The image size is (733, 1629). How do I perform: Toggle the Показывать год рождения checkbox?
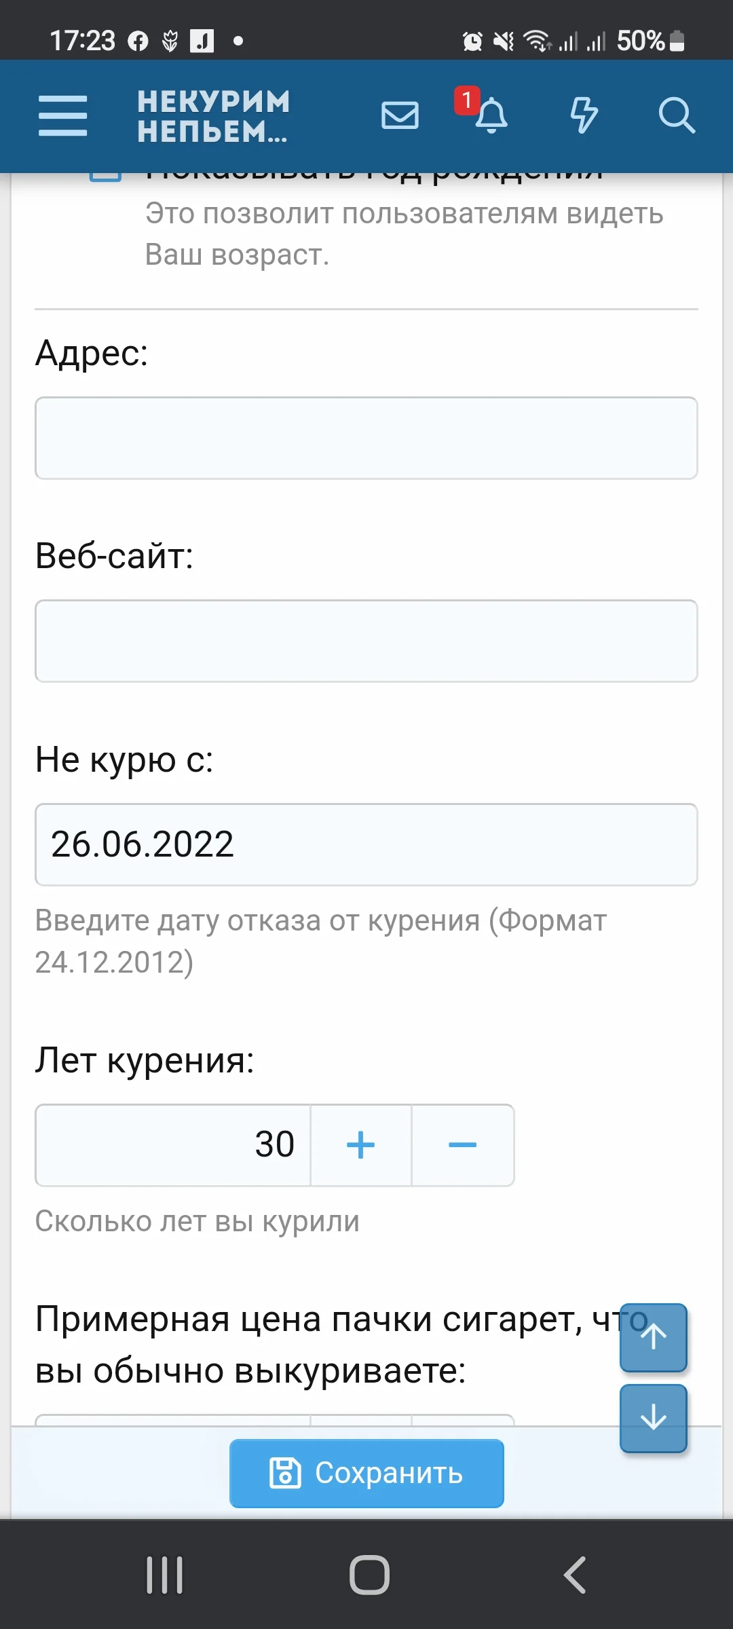105,175
